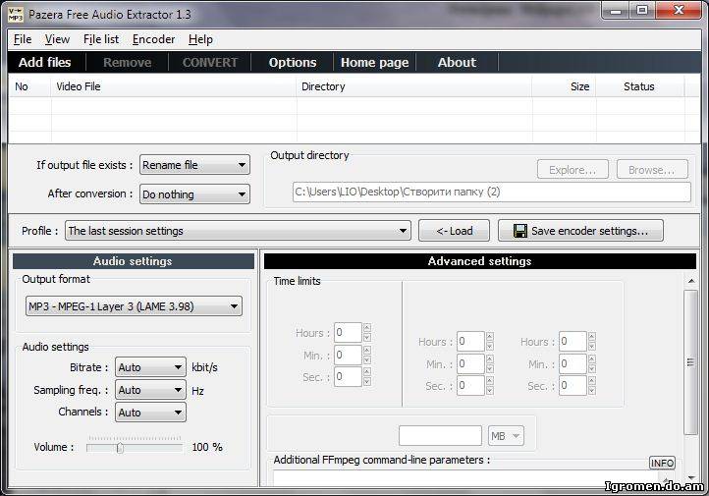Viewport: 709px width, 496px height.
Task: Show the About dialog from the toolbar
Action: (457, 63)
